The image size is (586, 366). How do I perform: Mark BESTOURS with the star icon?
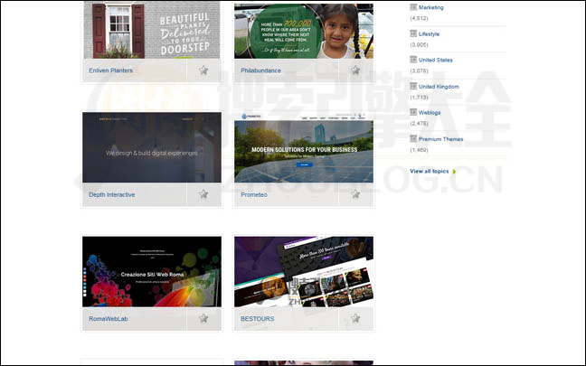[355, 318]
